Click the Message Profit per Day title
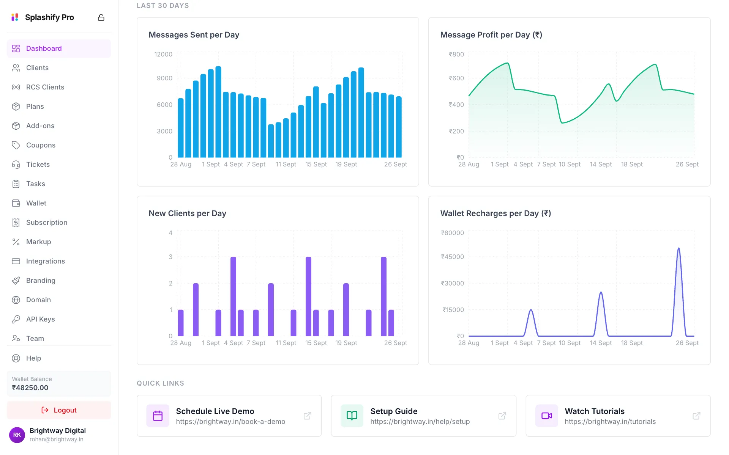This screenshot has width=729, height=455. coord(491,35)
